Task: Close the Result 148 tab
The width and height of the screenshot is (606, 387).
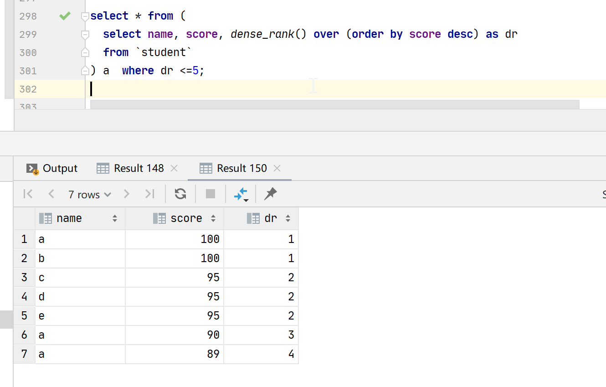Action: (x=174, y=168)
